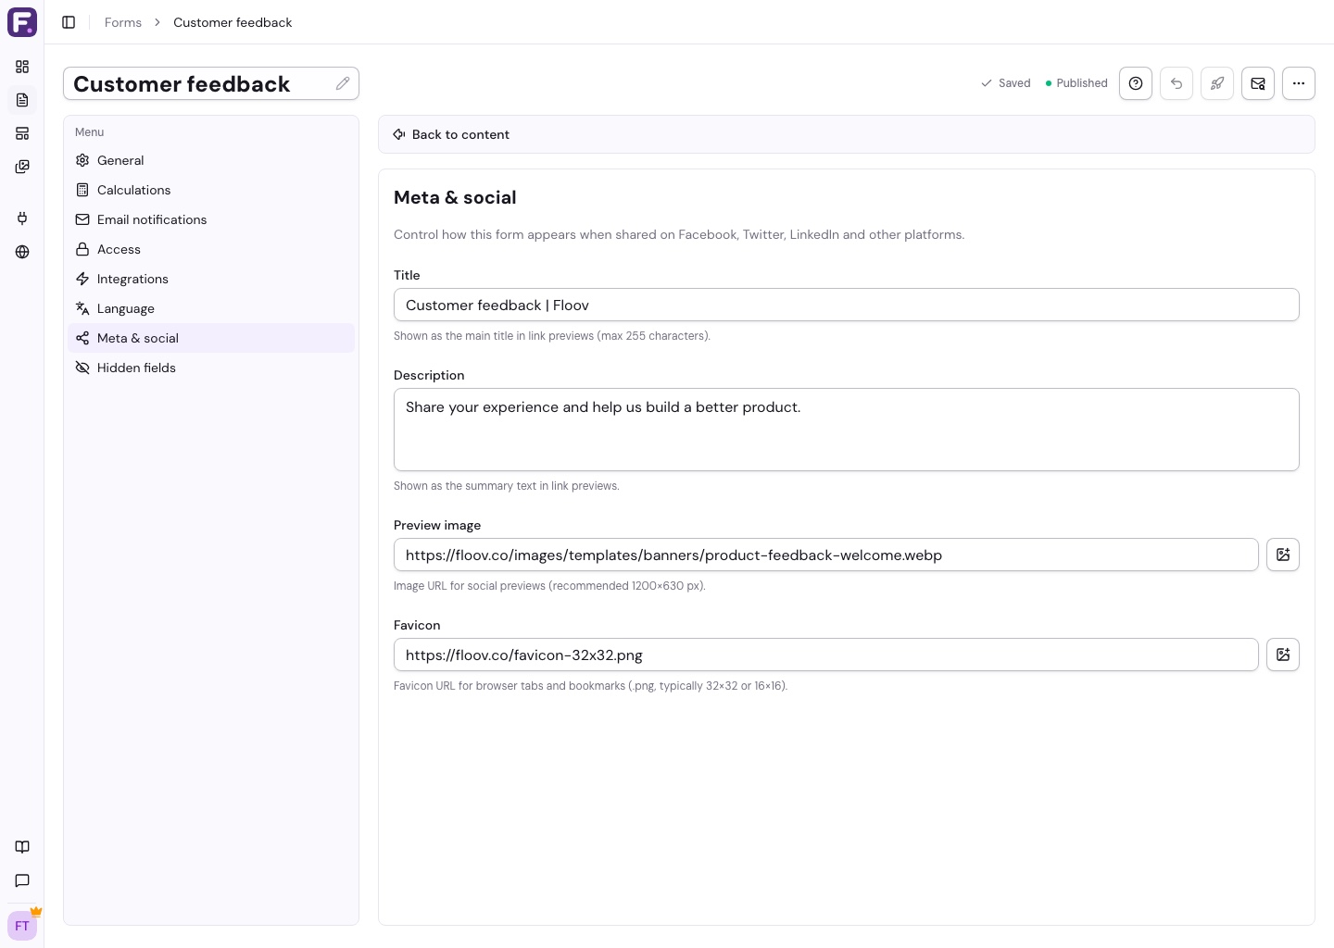Viewport: 1334px width, 948px height.
Task: Click the Floov logo in the sidebar
Action: [x=22, y=22]
